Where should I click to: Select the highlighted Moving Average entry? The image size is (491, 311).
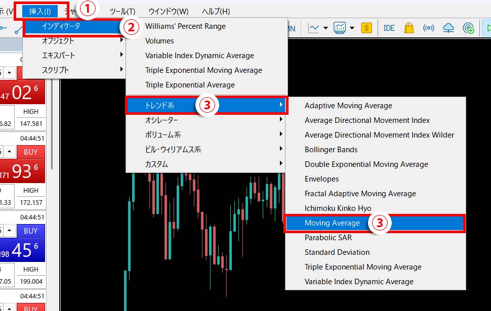375,223
